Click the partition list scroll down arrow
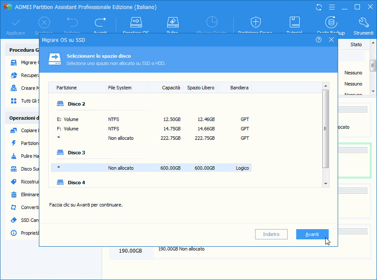This screenshot has height=280, width=377. [x=326, y=183]
